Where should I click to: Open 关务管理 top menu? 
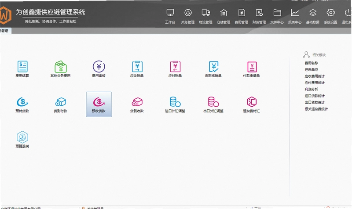point(188,16)
